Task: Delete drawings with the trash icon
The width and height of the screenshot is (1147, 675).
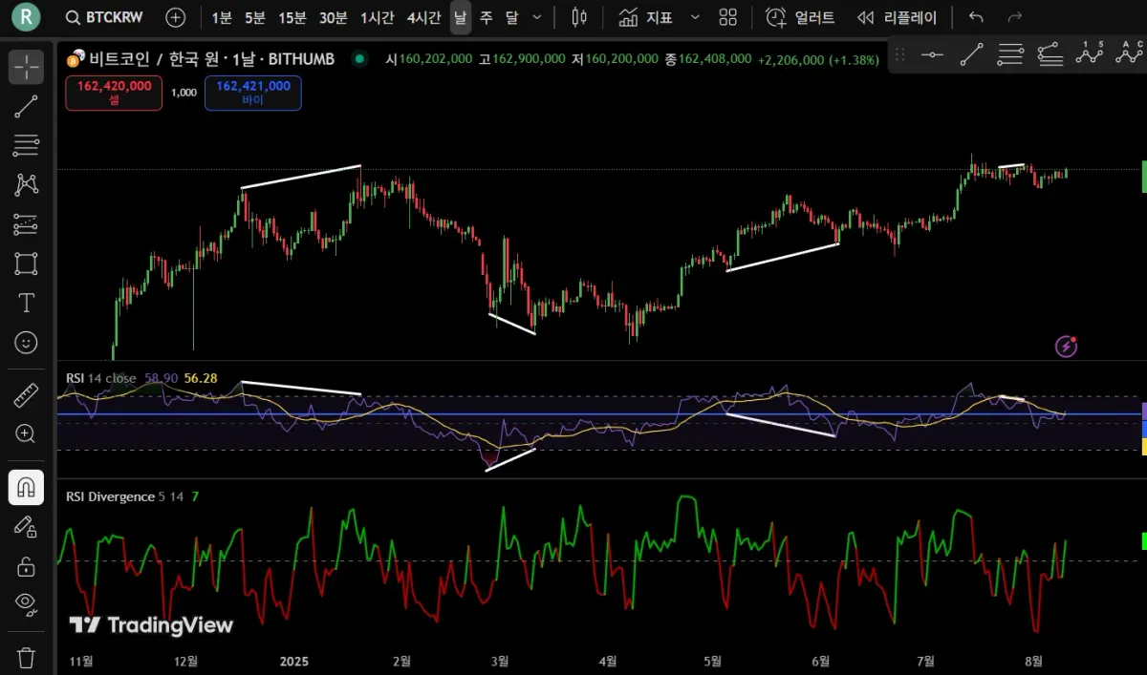Action: pyautogui.click(x=26, y=657)
